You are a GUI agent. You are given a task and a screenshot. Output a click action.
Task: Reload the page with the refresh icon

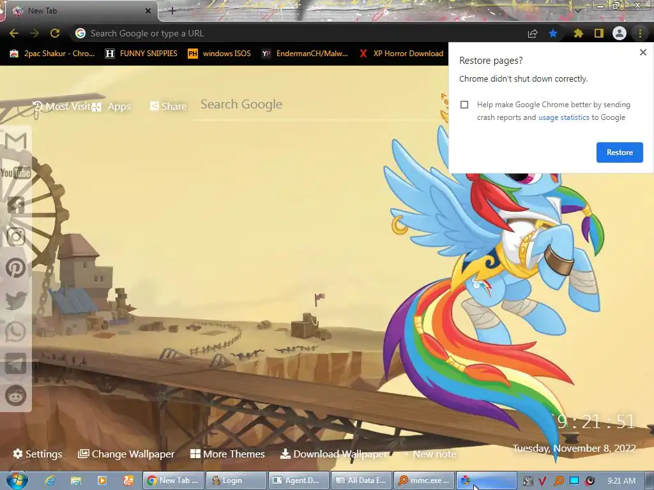[55, 33]
